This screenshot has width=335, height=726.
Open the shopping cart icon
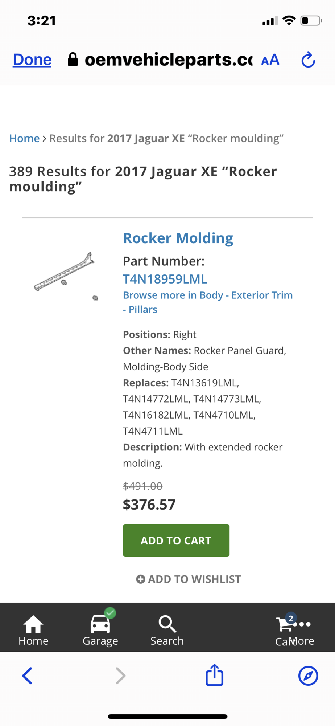(x=285, y=624)
